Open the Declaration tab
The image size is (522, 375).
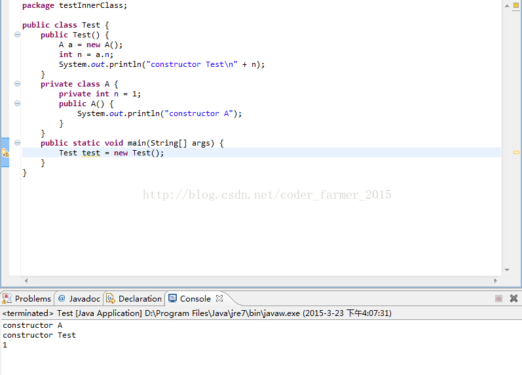click(x=134, y=299)
